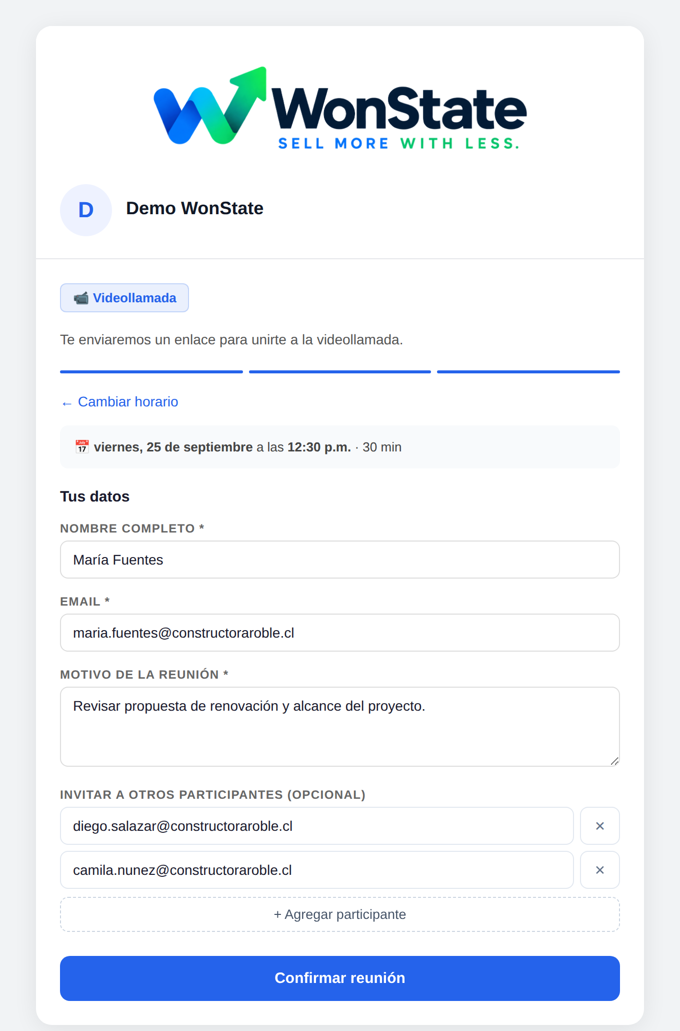Click the "EMAIL *" field label

pyautogui.click(x=85, y=602)
